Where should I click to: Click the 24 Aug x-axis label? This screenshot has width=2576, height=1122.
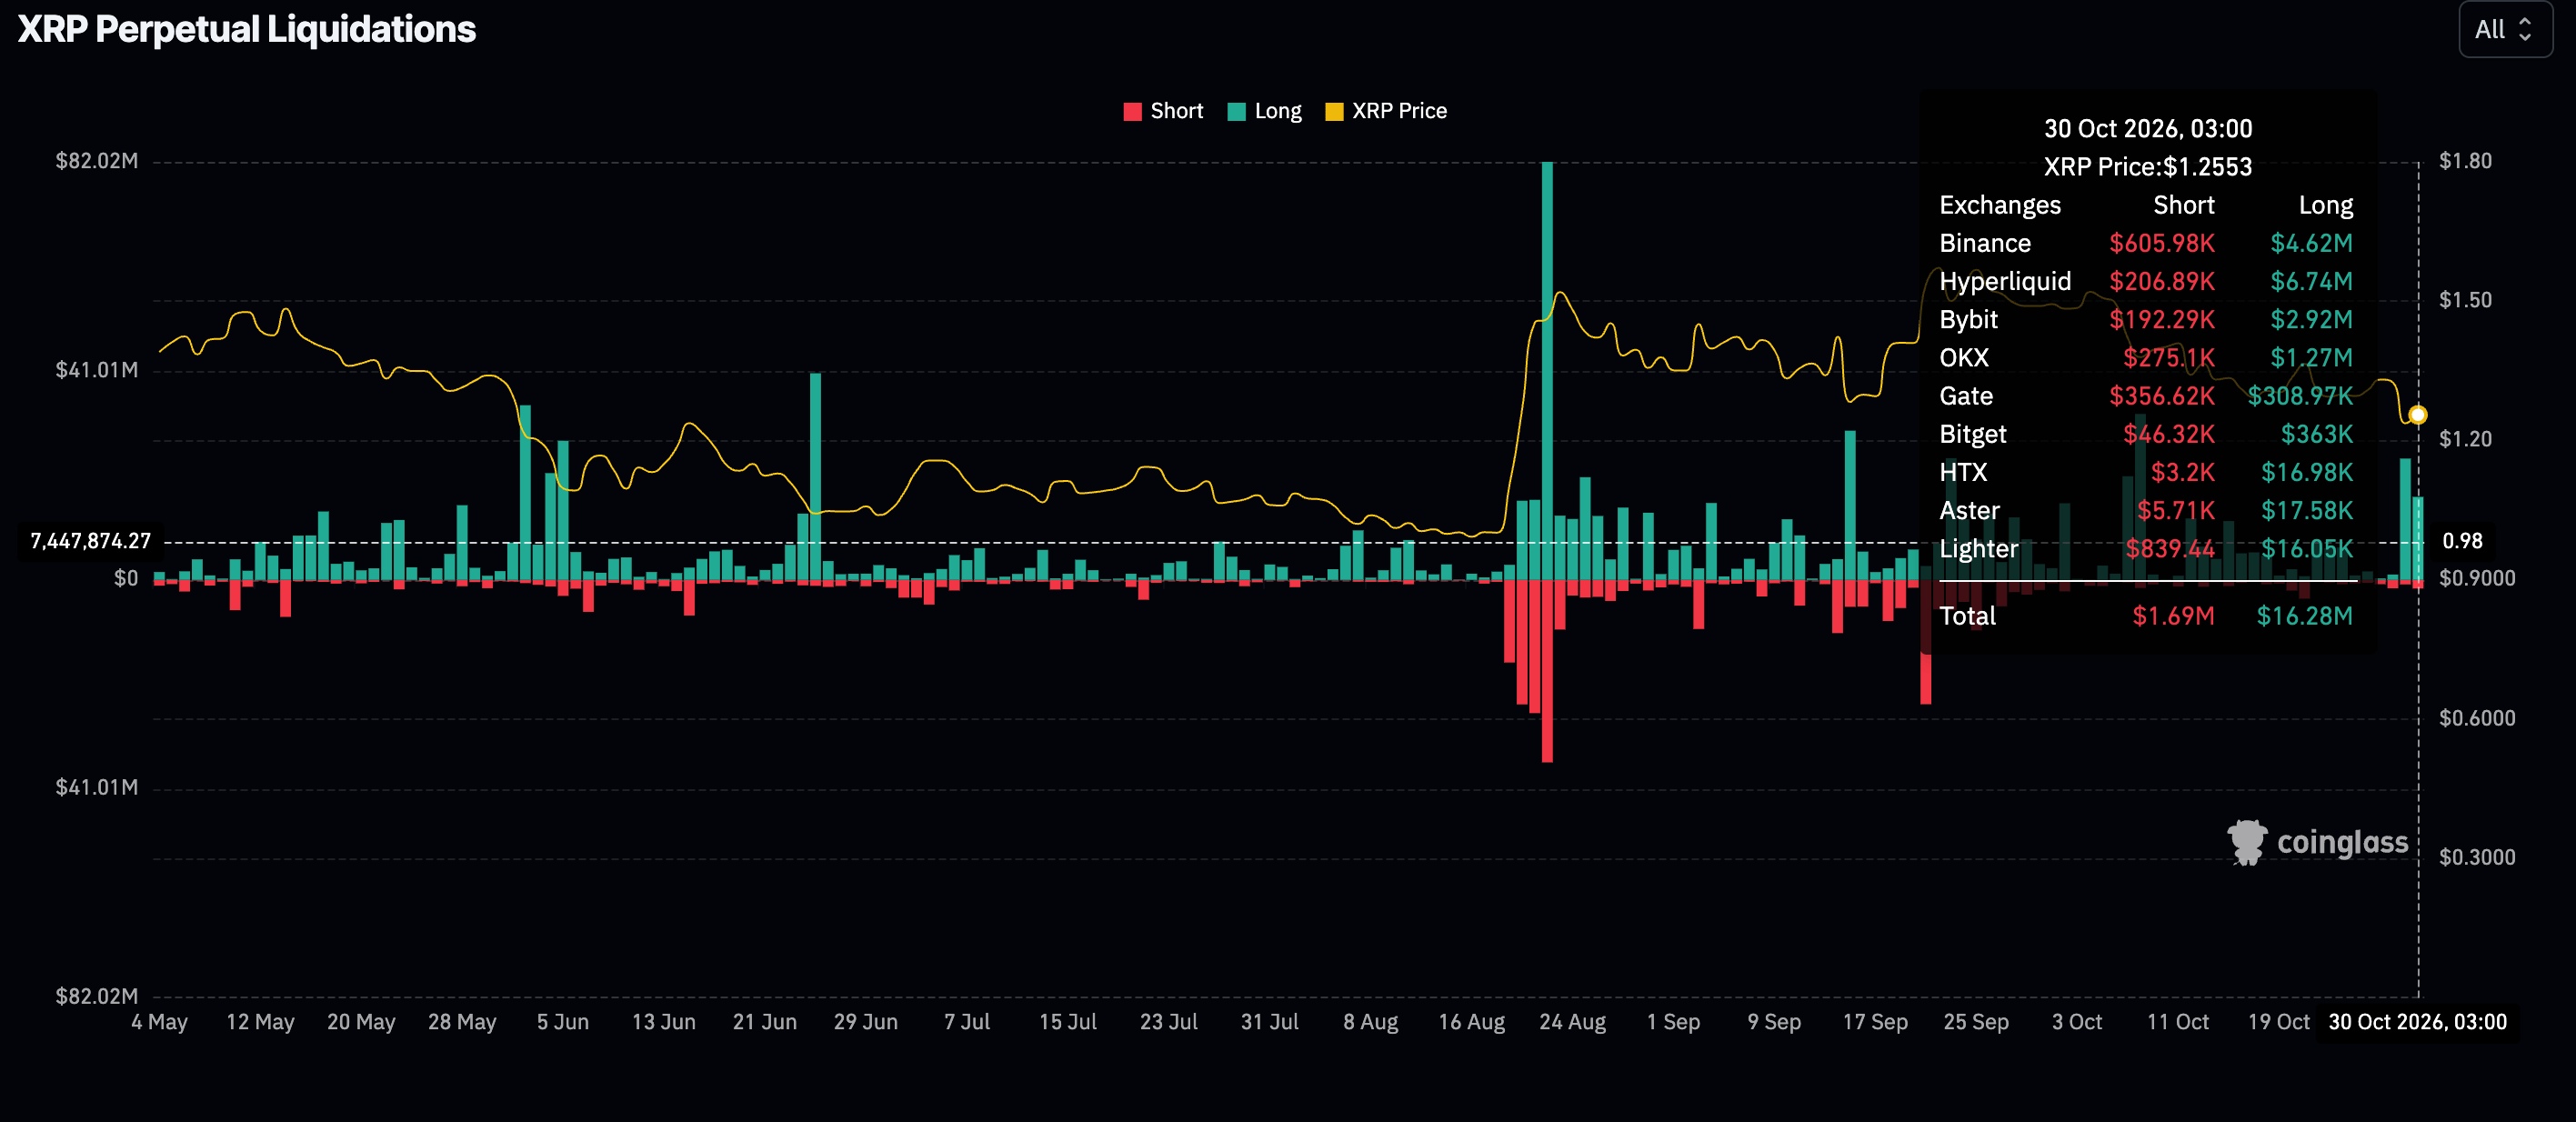pyautogui.click(x=1572, y=1022)
